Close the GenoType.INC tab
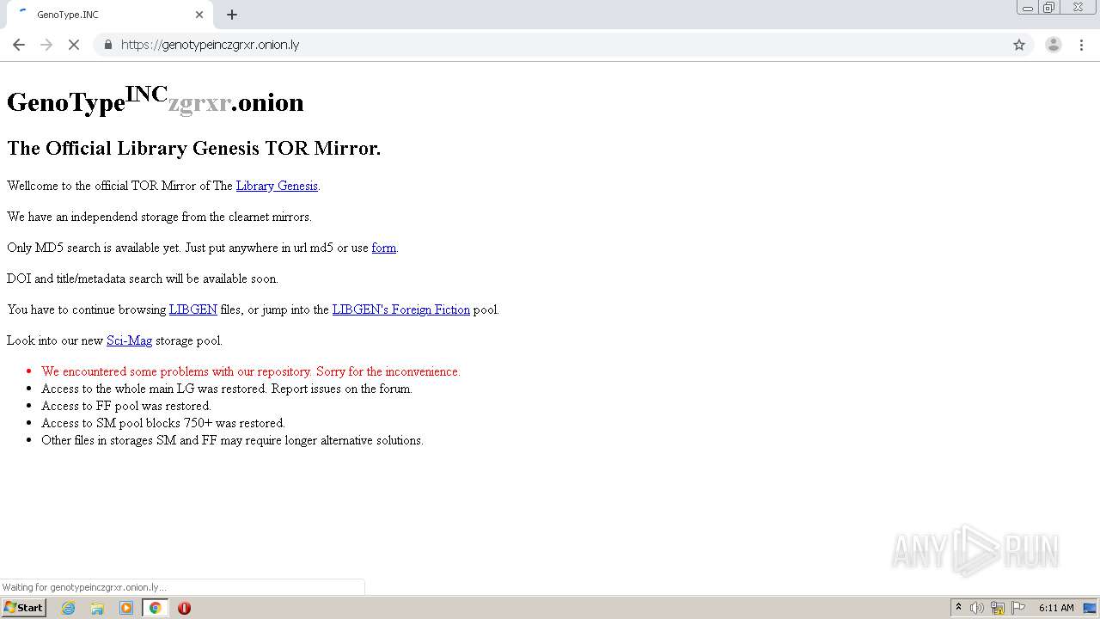This screenshot has height=619, width=1100. [x=199, y=15]
